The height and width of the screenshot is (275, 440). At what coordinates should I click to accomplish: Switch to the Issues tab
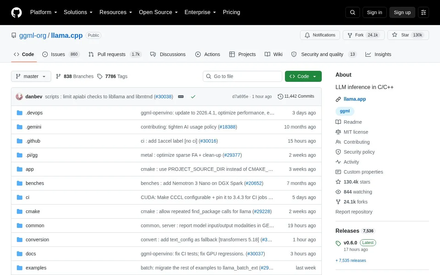(61, 54)
